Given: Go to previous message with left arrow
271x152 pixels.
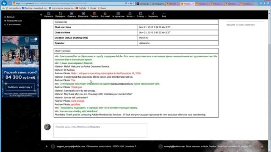Looking at the screenshot, I should 47,147.
